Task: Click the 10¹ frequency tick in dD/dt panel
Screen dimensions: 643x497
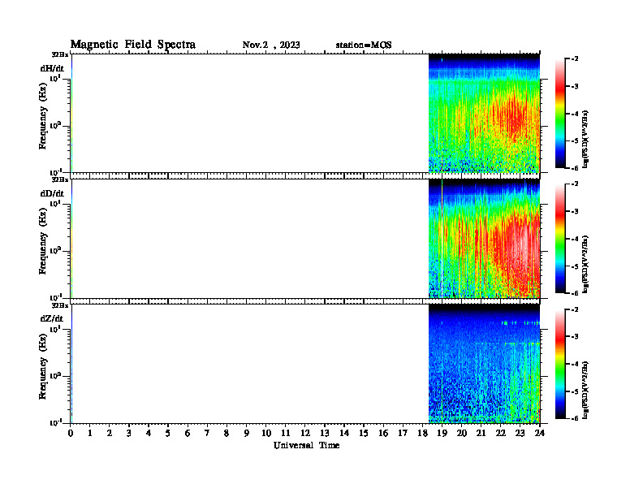Action: [55, 203]
